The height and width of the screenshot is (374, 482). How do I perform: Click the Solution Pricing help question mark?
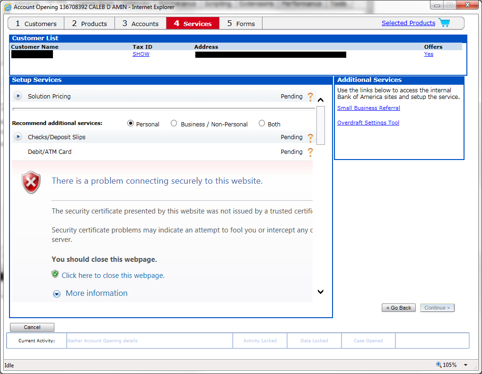(310, 97)
